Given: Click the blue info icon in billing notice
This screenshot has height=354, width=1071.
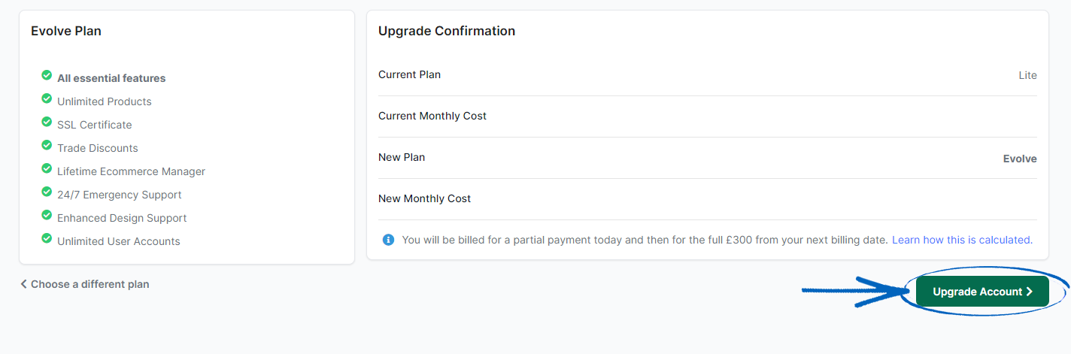Looking at the screenshot, I should pos(388,240).
